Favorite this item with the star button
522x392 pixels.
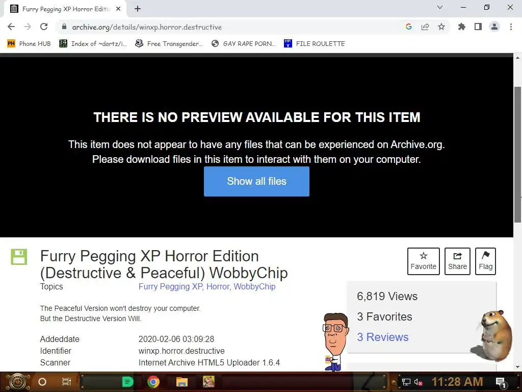point(424,261)
